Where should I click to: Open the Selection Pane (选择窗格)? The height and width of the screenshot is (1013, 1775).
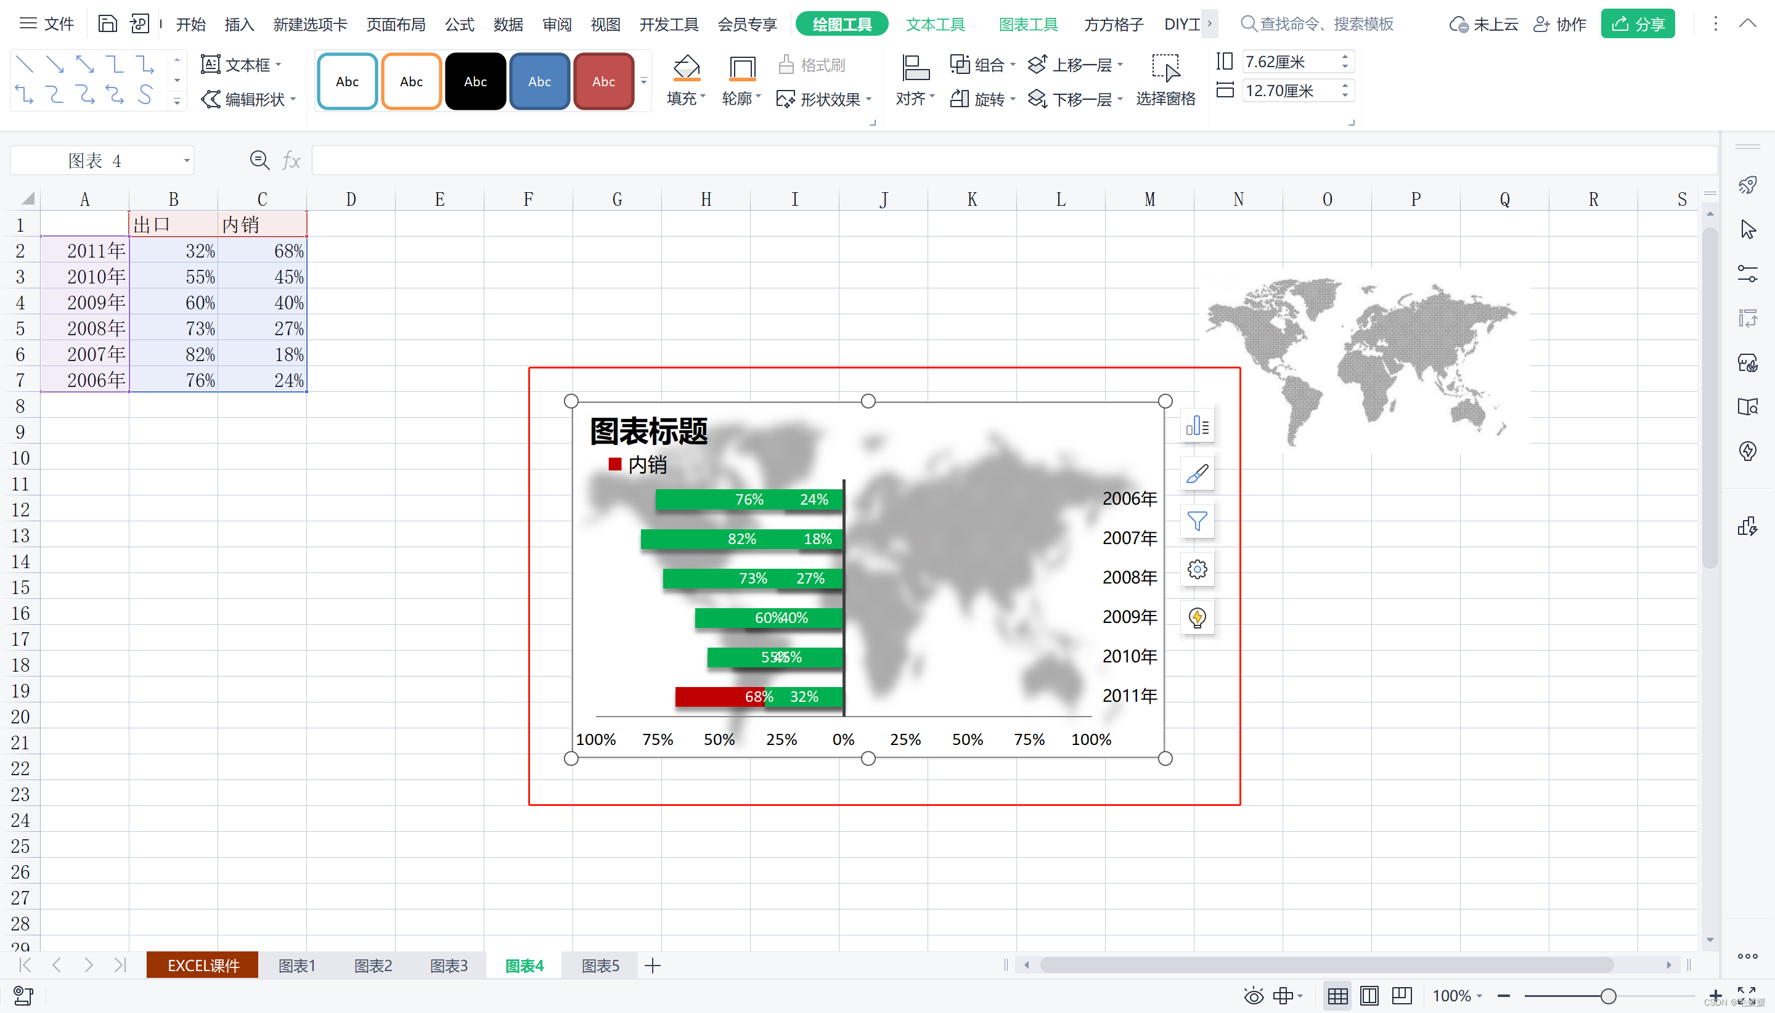point(1165,81)
